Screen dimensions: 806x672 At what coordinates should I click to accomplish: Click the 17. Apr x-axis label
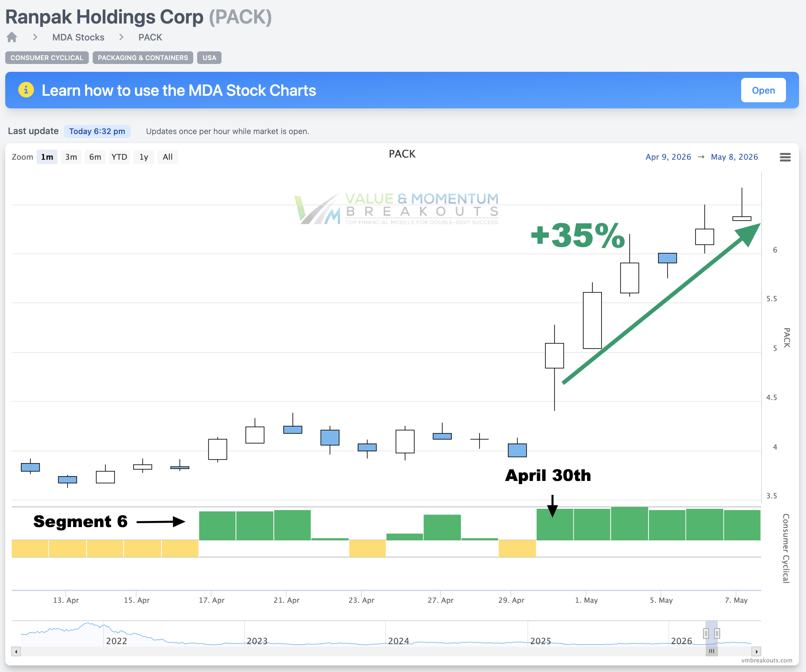(212, 600)
